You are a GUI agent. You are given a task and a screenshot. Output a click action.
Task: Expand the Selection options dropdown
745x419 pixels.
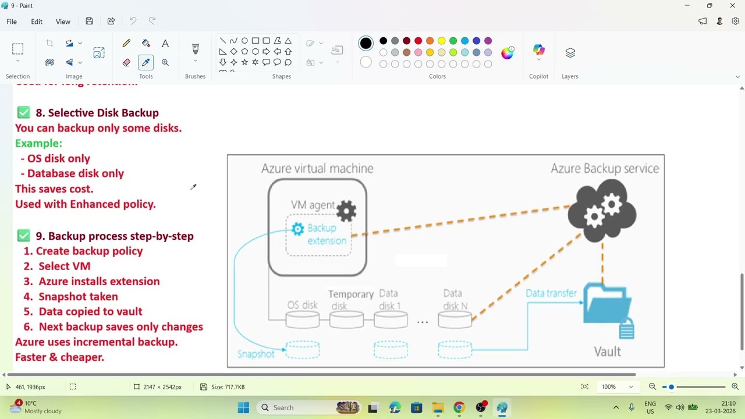(17, 61)
